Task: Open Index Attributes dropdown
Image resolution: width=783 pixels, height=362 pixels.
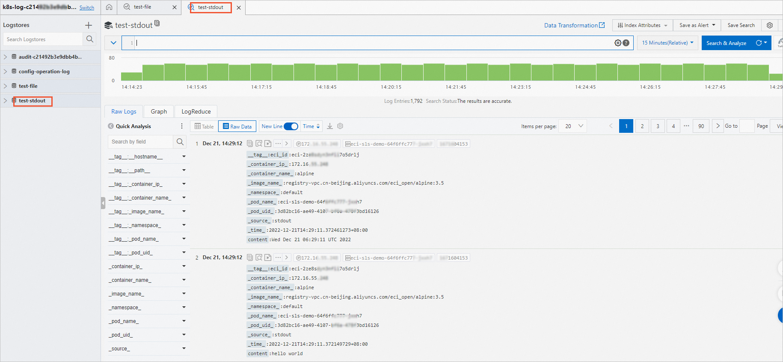Action: pos(643,25)
